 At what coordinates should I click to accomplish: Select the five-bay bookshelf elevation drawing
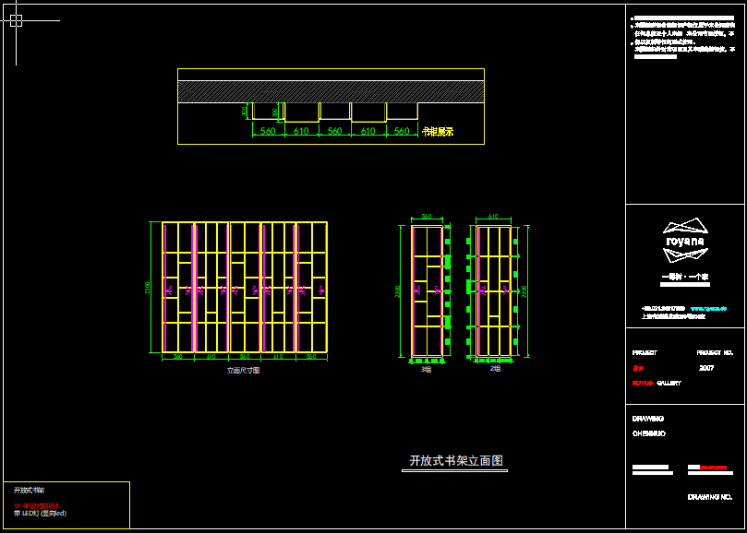click(x=245, y=287)
